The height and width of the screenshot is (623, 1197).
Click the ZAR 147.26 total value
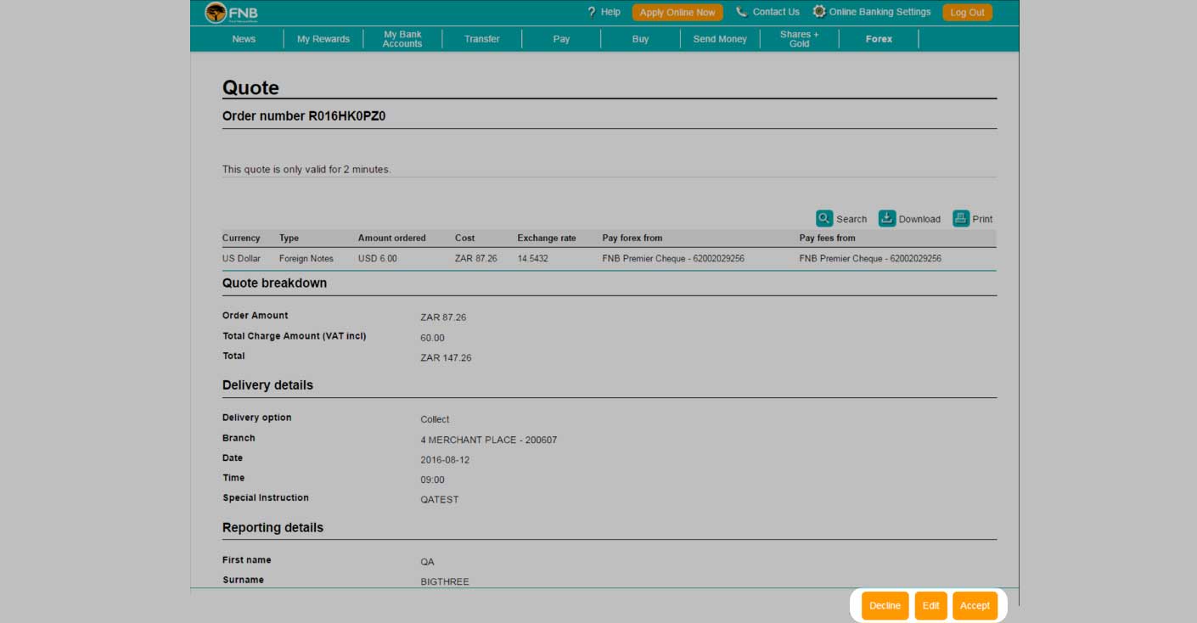[446, 358]
